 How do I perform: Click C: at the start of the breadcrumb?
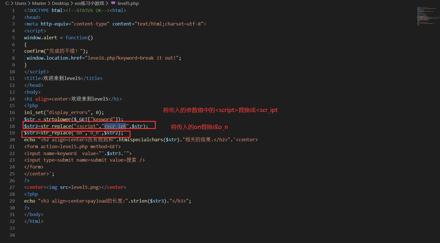[x=7, y=3]
